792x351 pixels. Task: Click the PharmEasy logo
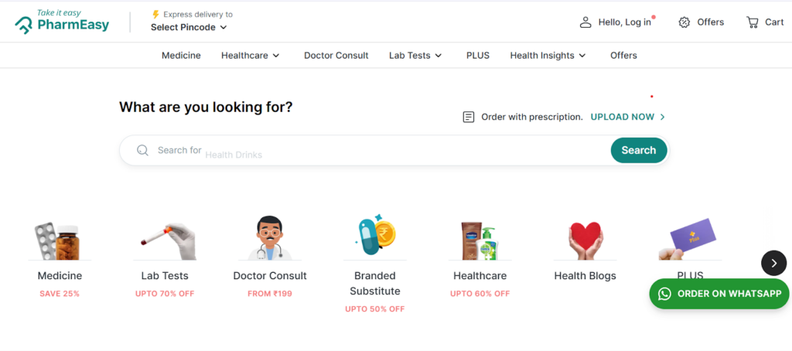pos(62,22)
